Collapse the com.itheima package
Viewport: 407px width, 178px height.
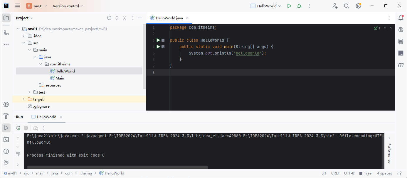[41, 64]
